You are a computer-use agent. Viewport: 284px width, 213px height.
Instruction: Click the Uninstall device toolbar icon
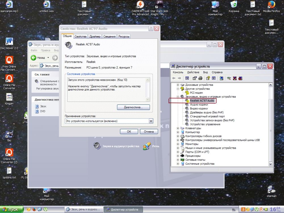pos(235,78)
